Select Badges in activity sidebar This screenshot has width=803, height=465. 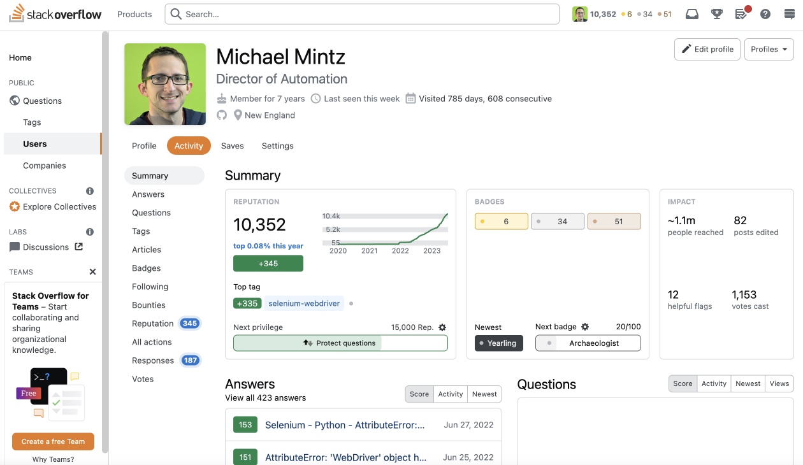pos(147,268)
